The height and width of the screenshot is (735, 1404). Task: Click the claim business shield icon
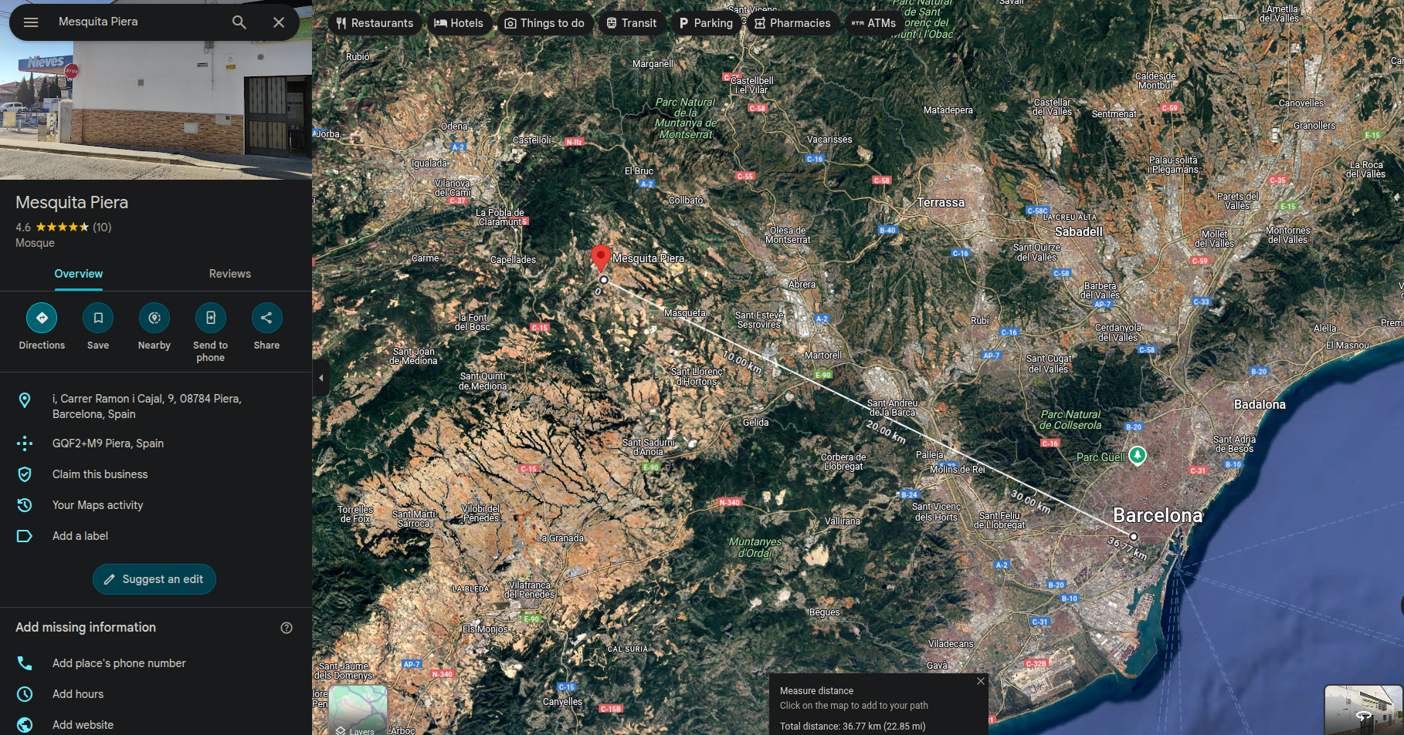(25, 474)
